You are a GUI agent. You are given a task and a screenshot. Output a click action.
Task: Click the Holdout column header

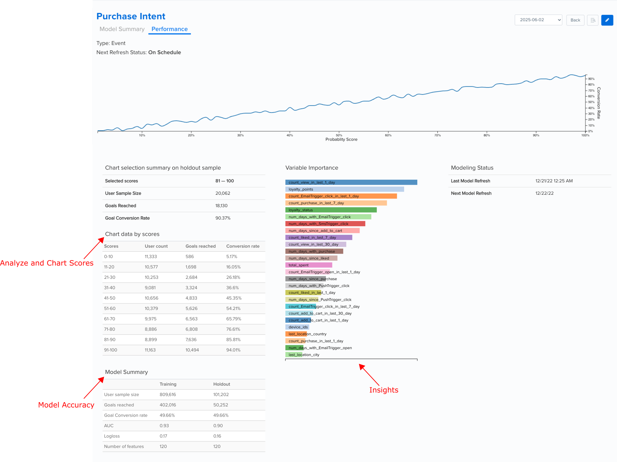[x=221, y=384]
